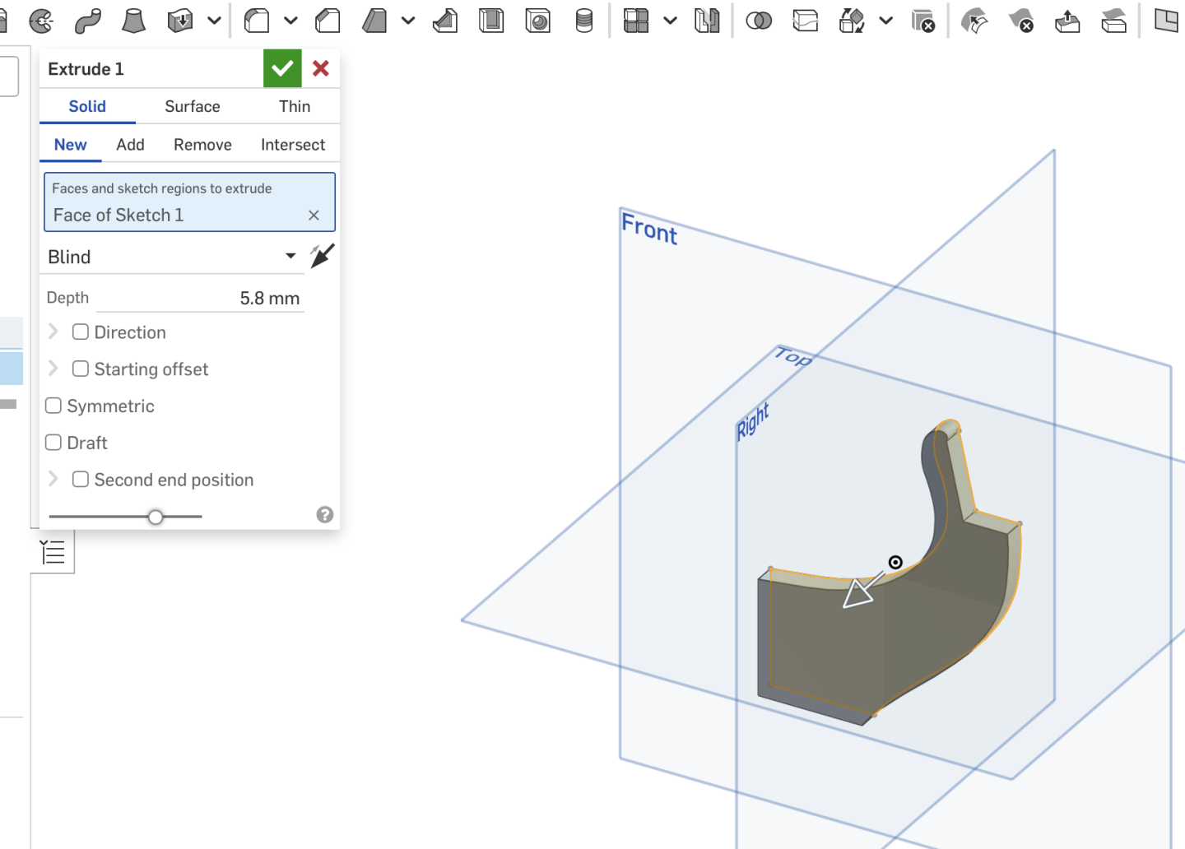Enable the Draft option

coord(53,442)
